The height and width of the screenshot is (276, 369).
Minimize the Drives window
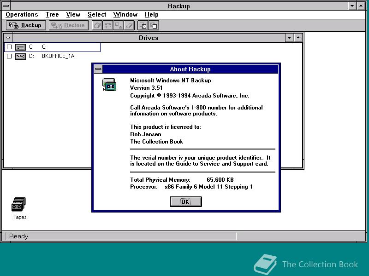pos(289,38)
